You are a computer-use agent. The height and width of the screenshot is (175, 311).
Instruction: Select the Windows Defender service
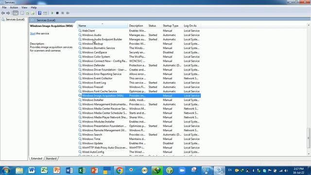pos(139,65)
